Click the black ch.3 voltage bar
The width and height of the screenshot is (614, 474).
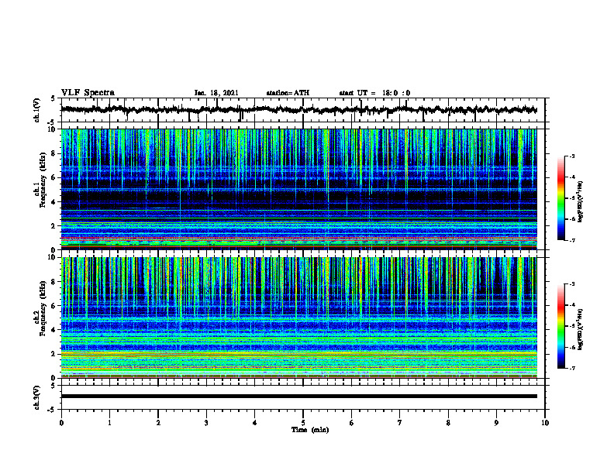coord(299,397)
